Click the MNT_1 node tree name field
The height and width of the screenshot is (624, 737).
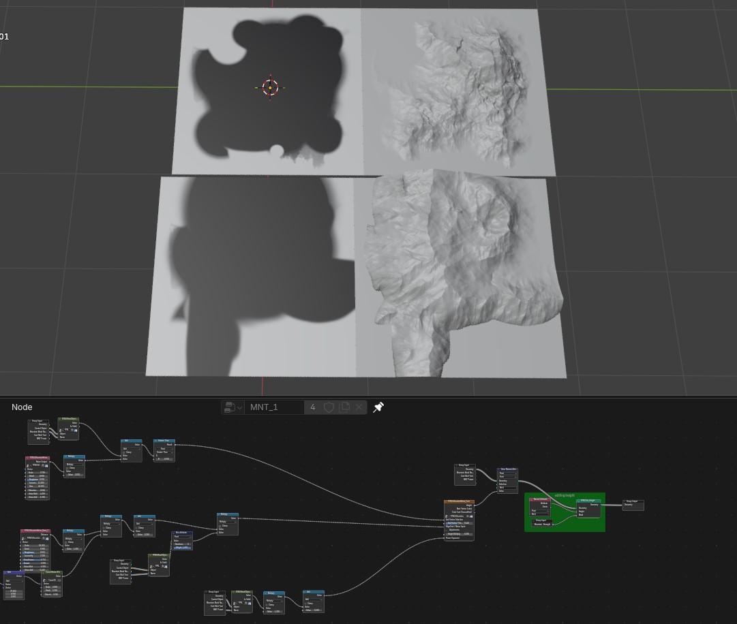tap(273, 407)
